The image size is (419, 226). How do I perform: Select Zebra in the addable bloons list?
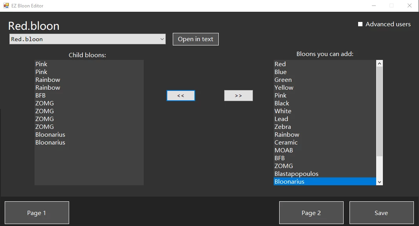pos(325,127)
